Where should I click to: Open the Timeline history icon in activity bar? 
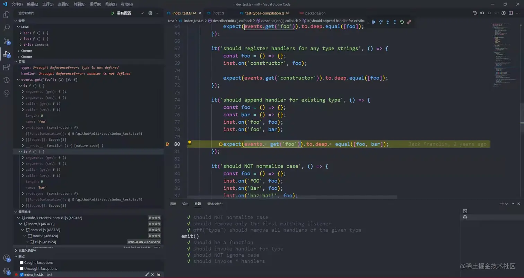(x=6, y=80)
